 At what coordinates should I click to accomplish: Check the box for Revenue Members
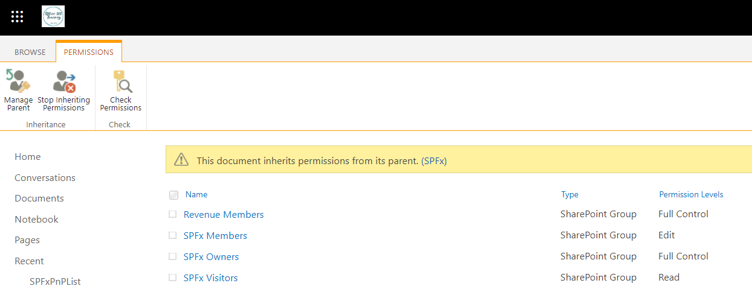172,214
